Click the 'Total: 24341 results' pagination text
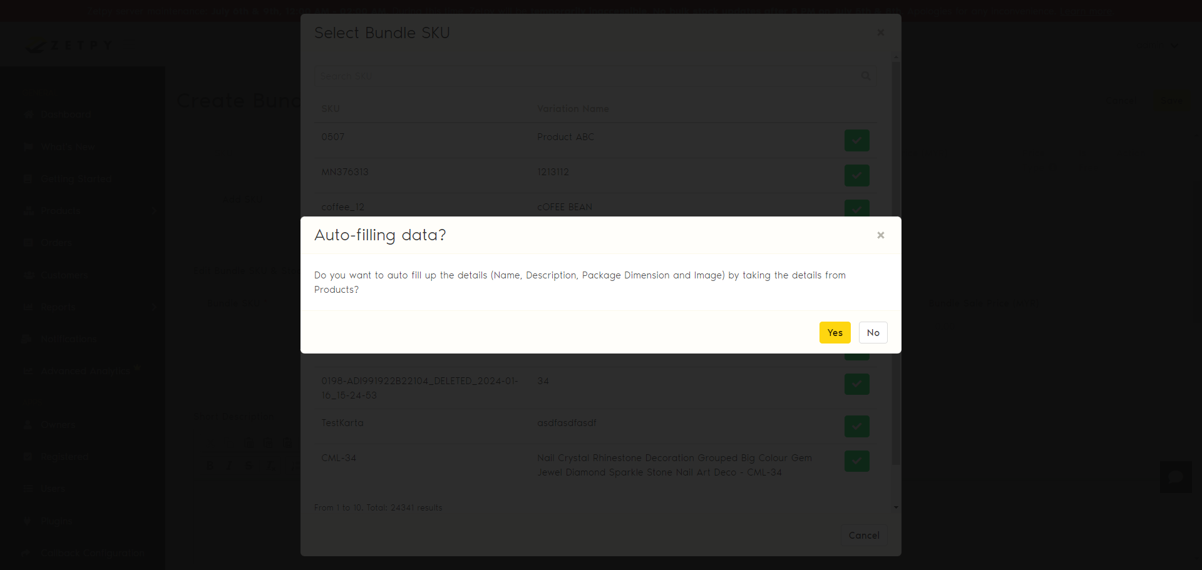The height and width of the screenshot is (570, 1202). pyautogui.click(x=404, y=507)
